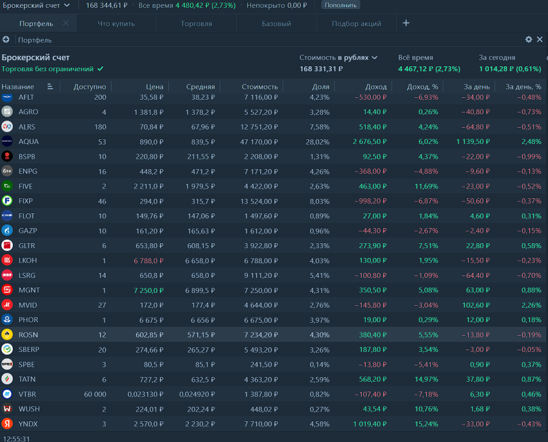
Task: Select the LSRG logo icon
Action: [x=7, y=275]
